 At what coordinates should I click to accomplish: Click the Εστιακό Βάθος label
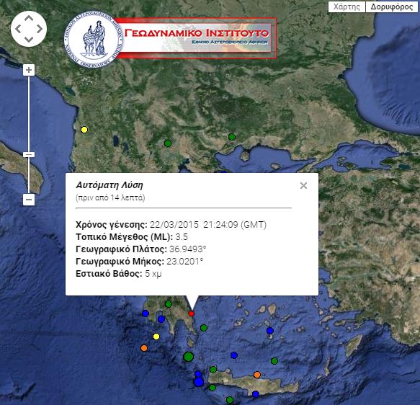(109, 274)
